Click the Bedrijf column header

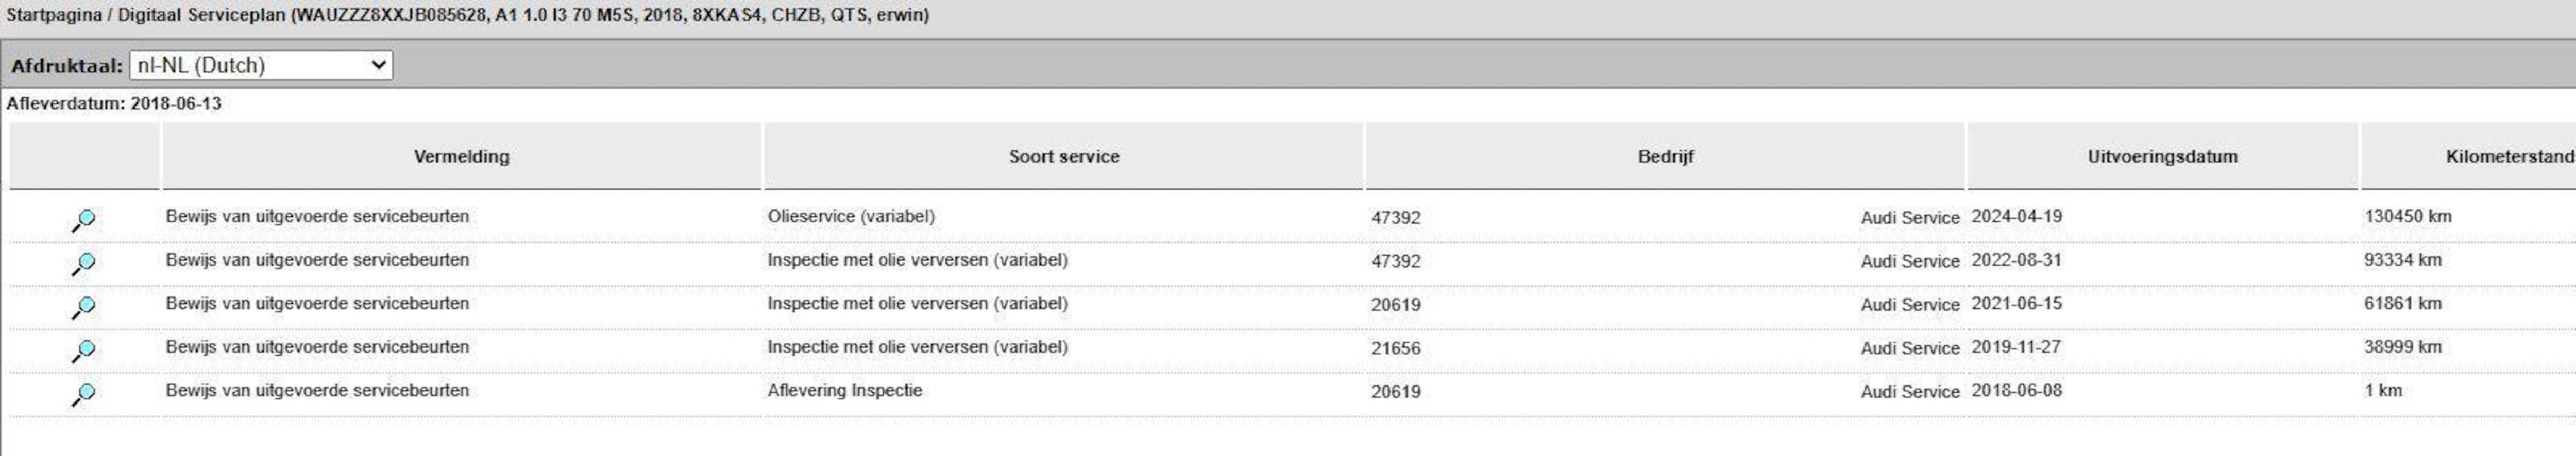click(x=1665, y=156)
